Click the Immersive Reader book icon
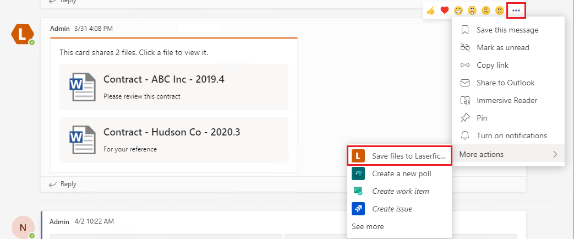574x239 pixels. 465,100
